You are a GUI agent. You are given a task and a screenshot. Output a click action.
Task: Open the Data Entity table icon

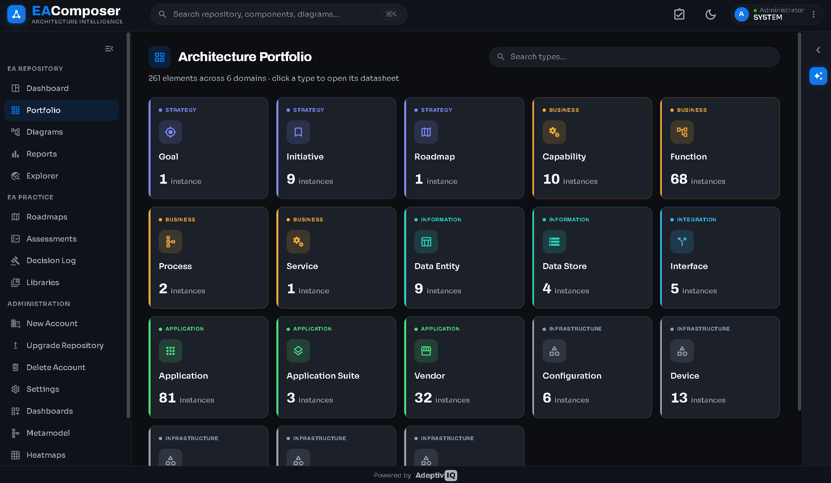(426, 241)
